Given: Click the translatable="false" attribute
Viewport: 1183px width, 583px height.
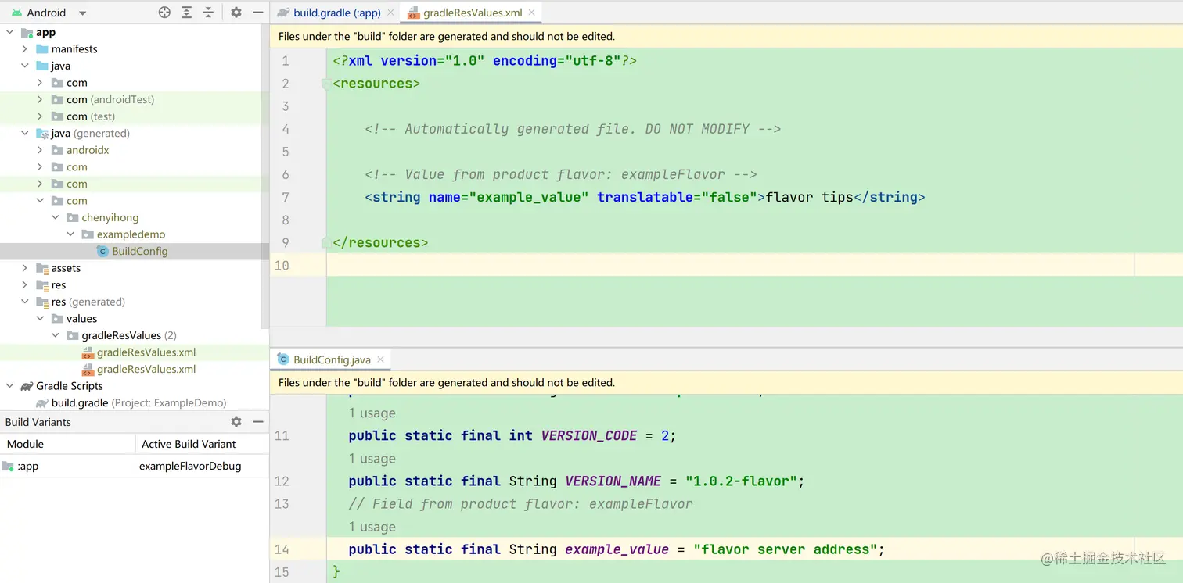Looking at the screenshot, I should 677,197.
